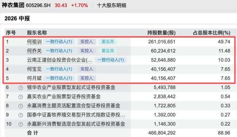Click the help icon beside 银华农业产业股票型发起式证券投资基金
The width and height of the screenshot is (237, 137).
pyautogui.click(x=20, y=88)
